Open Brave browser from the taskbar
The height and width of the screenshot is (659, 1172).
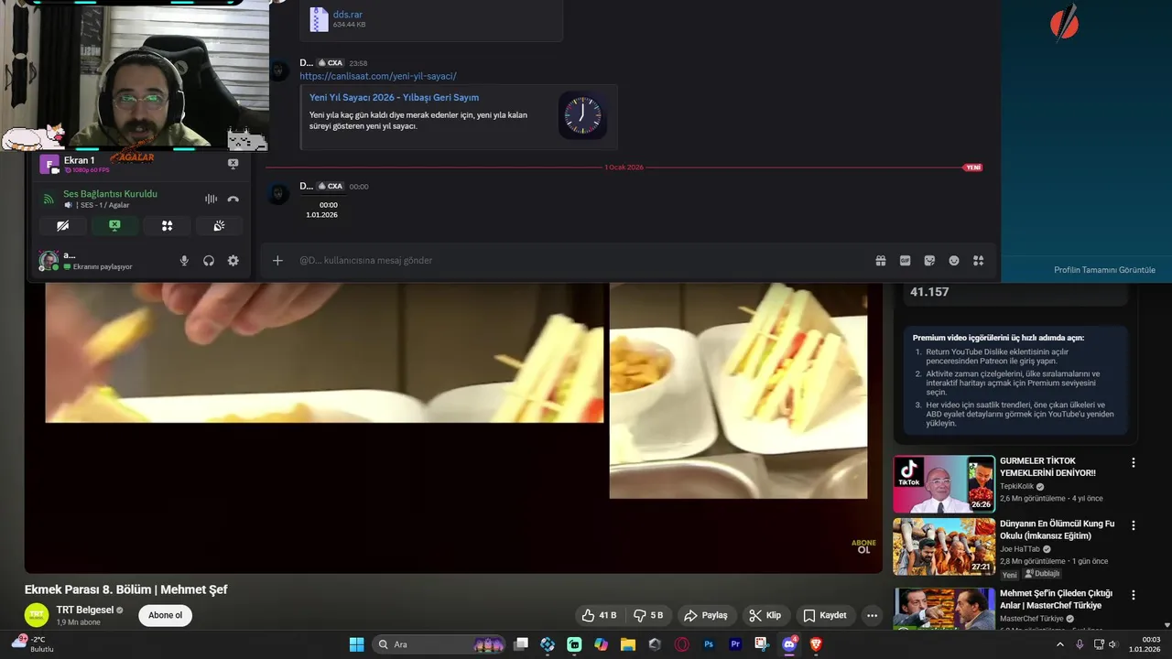[x=816, y=644]
